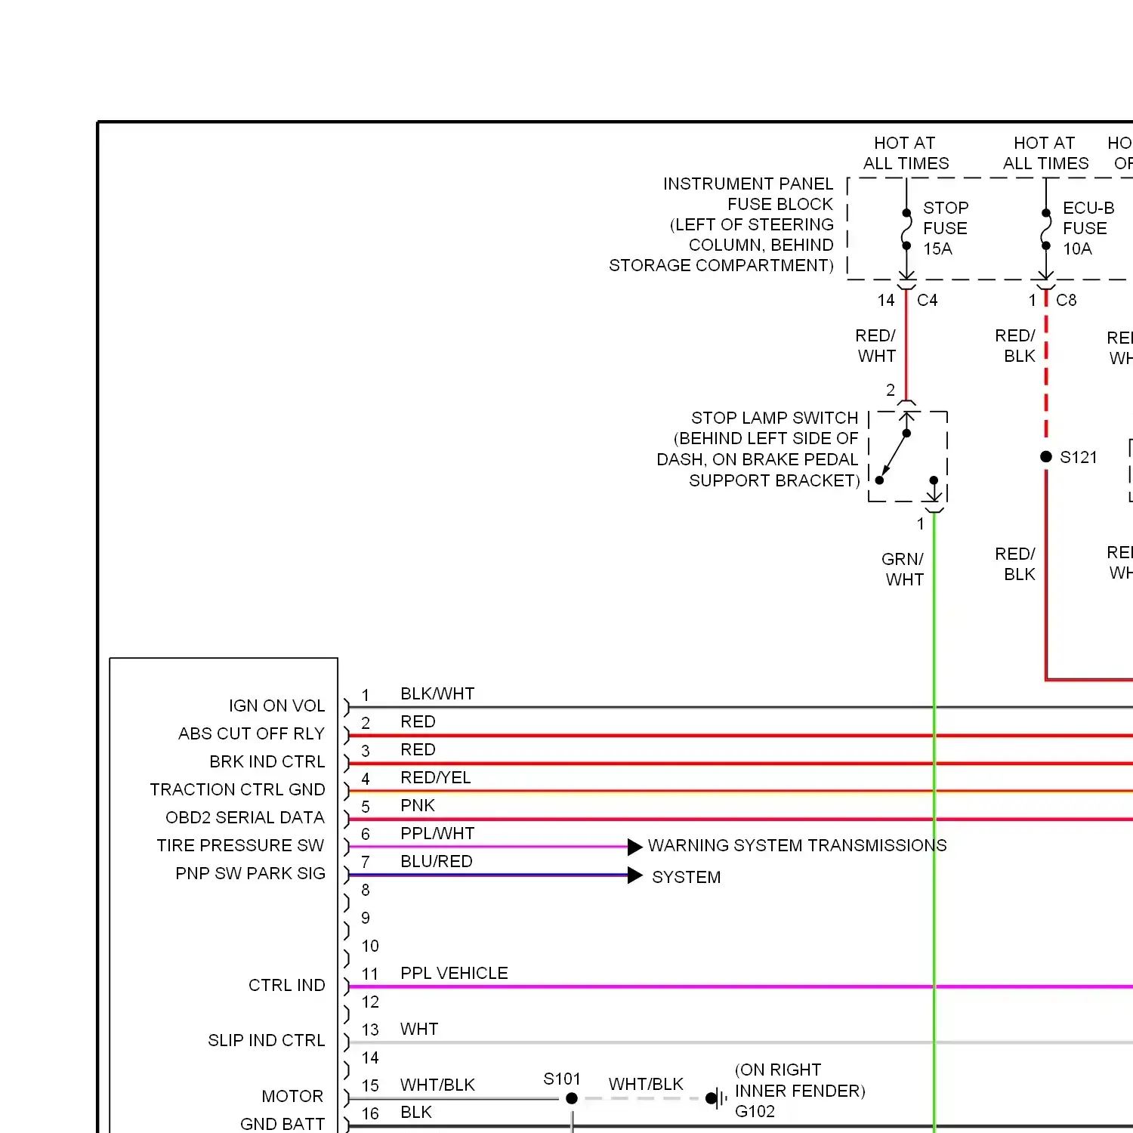Screen dimensions: 1133x1133
Task: Click the INSTRUMENT PANEL FUSE BLOCK label
Action: click(x=748, y=194)
